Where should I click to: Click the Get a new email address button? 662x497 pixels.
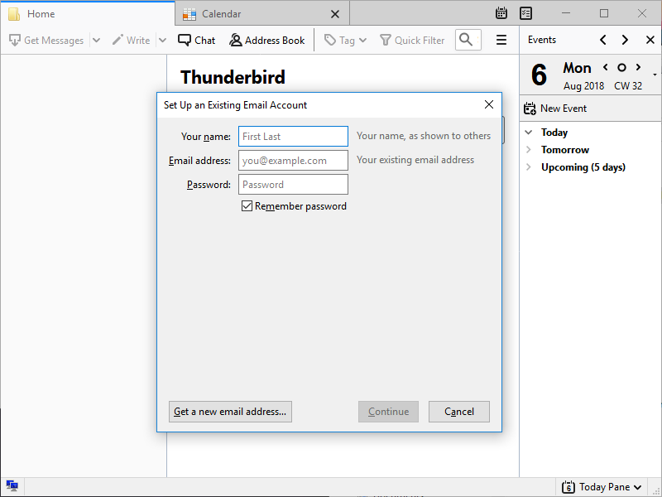229,411
